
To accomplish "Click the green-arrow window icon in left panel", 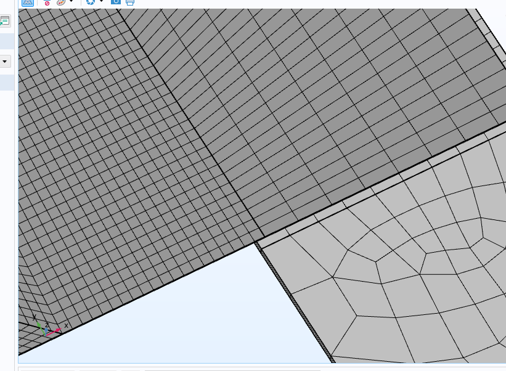I will (5, 21).
